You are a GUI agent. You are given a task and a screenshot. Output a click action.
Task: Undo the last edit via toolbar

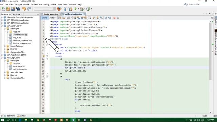(24, 9)
